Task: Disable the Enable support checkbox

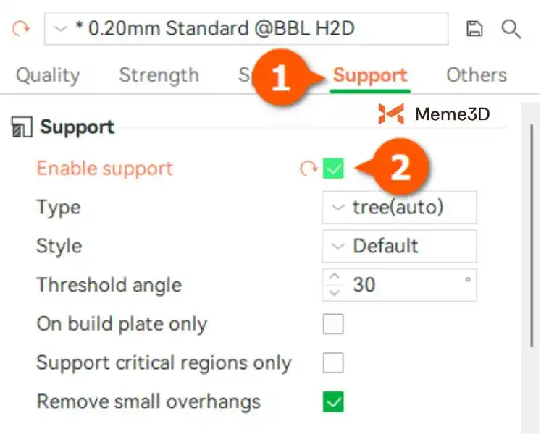Action: (x=333, y=169)
